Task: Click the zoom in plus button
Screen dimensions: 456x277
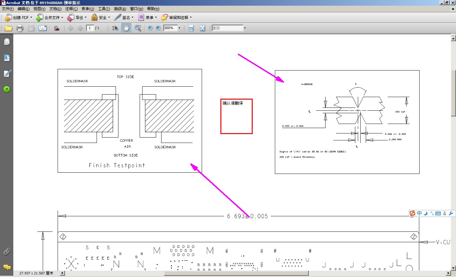Action: [158, 28]
